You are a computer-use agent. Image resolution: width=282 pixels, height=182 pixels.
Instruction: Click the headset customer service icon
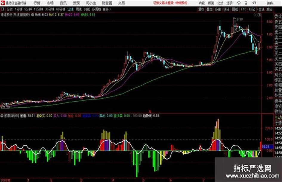coord(239,3)
